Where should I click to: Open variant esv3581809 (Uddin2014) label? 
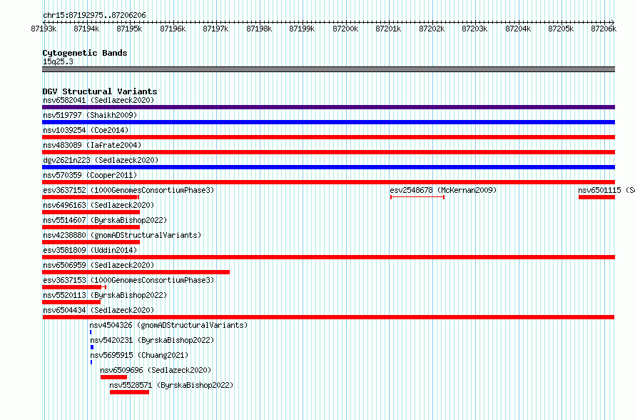90,250
